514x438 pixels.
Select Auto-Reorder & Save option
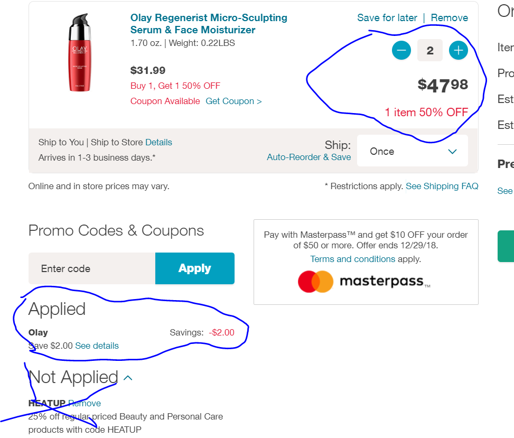click(309, 157)
